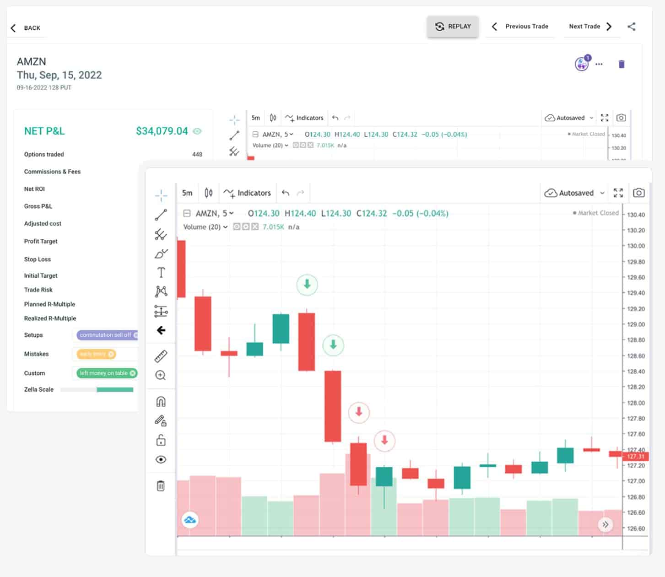Viewport: 665px width, 577px height.
Task: Select the red exit marker near 127.90
Action: point(359,412)
